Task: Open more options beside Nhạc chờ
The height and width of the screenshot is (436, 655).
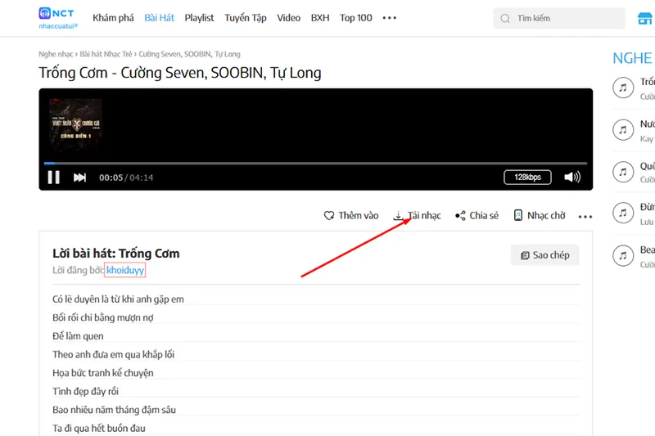Action: 585,217
